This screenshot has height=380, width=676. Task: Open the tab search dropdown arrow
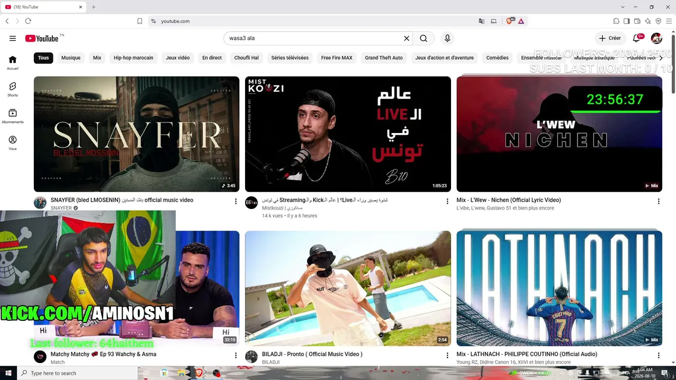(x=624, y=7)
